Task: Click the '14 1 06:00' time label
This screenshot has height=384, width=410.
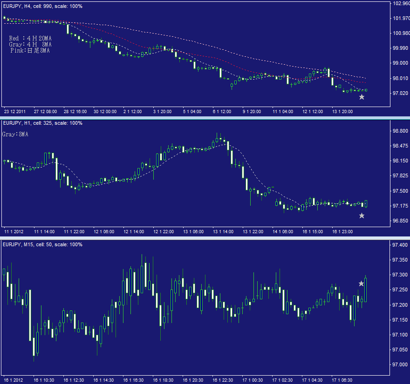Action: [283, 232]
